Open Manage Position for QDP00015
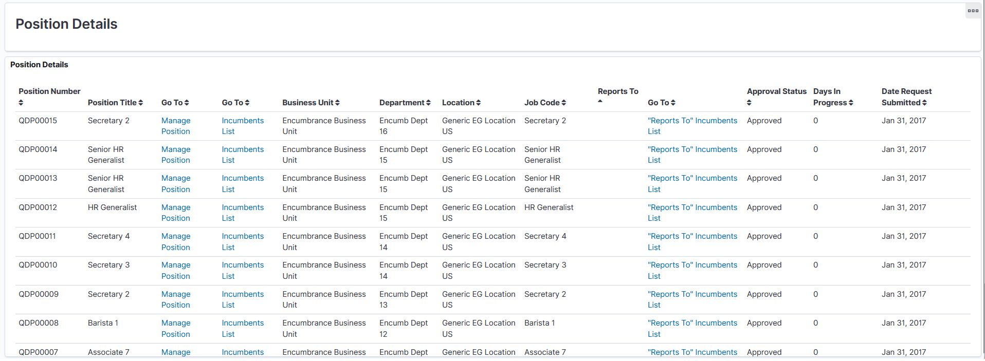985x361 pixels. 176,126
